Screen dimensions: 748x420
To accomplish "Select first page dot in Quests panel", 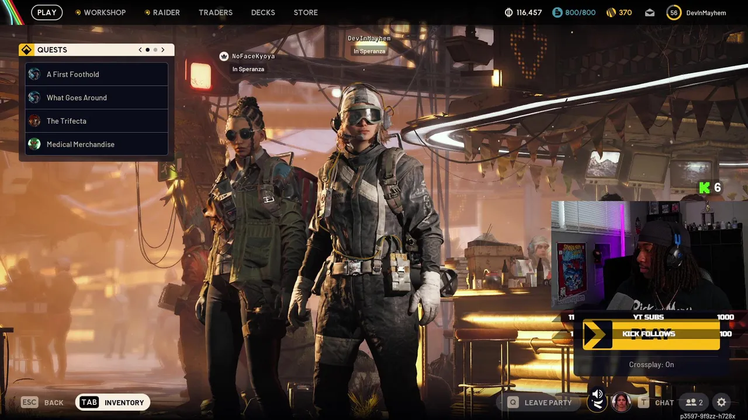I will [x=148, y=50].
